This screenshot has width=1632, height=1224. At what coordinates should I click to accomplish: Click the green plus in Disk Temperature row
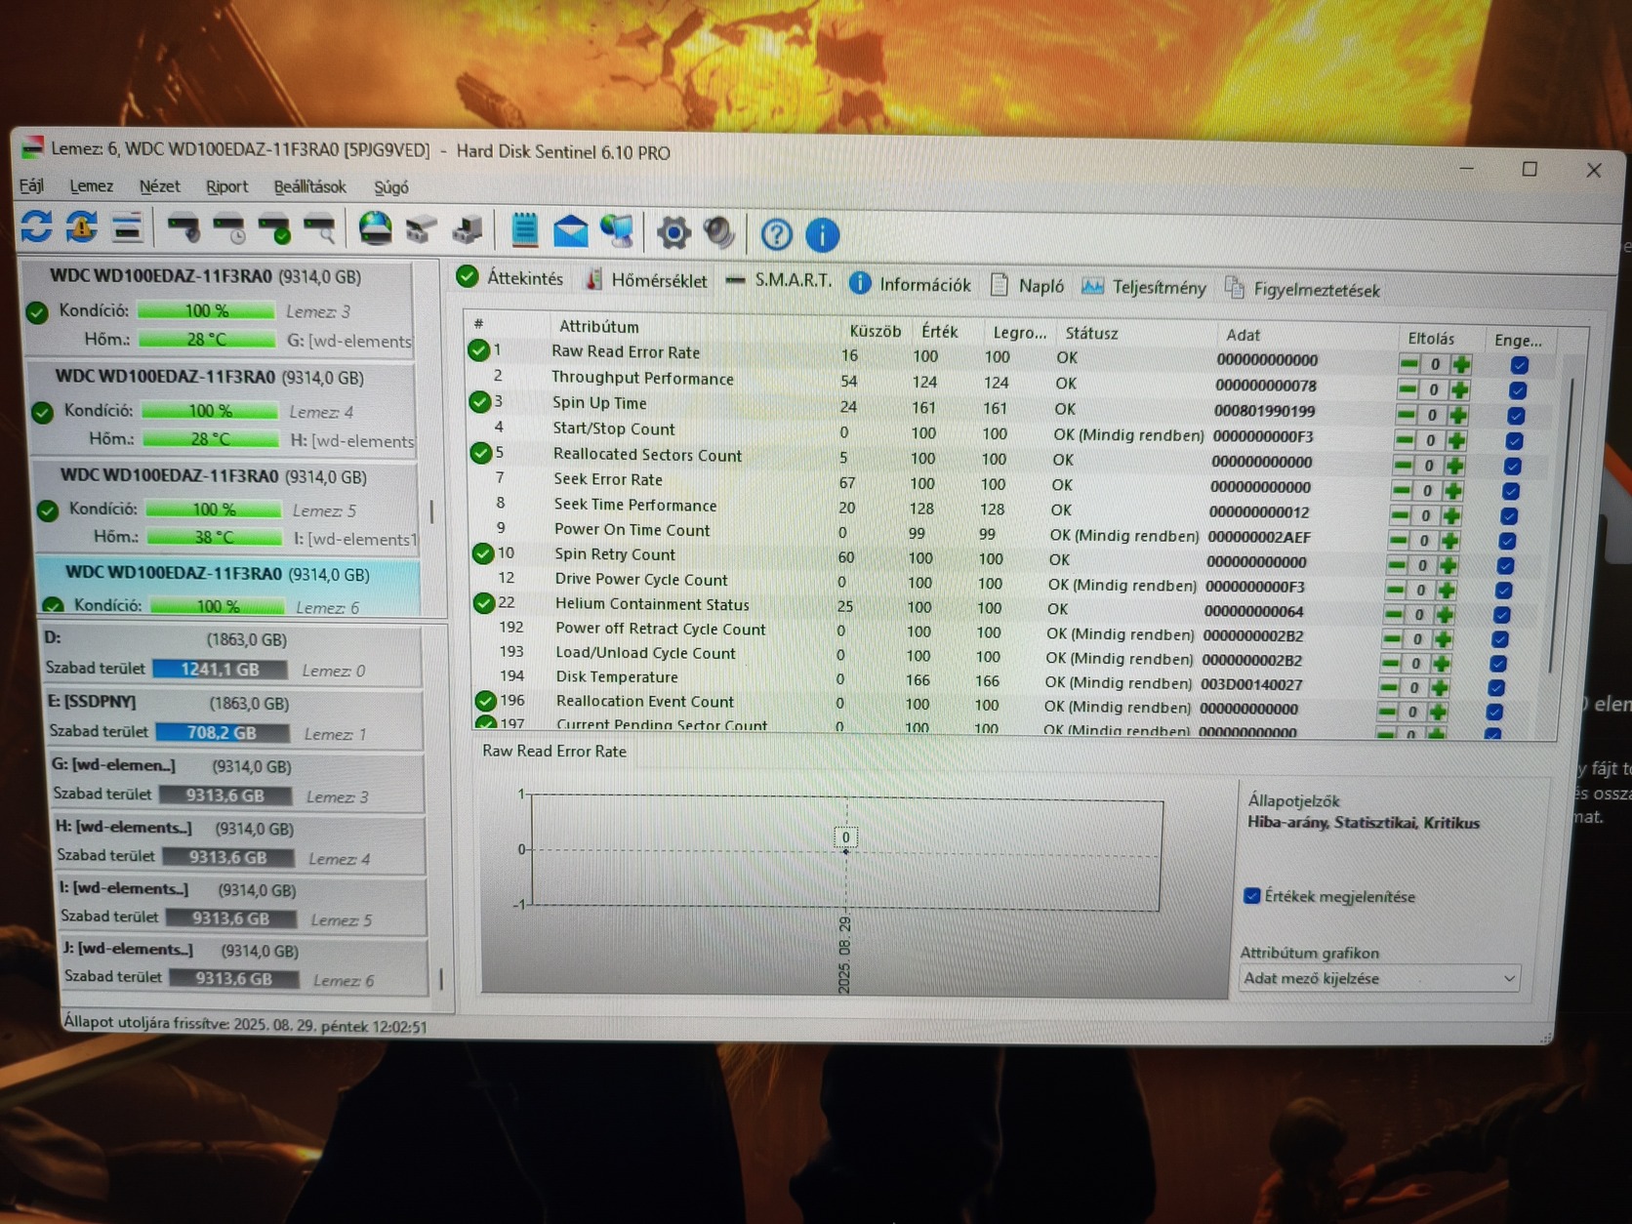tap(1438, 687)
